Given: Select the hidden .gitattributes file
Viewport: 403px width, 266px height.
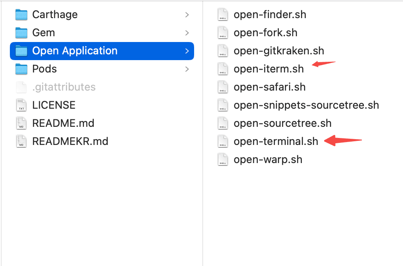Looking at the screenshot, I should pos(64,87).
